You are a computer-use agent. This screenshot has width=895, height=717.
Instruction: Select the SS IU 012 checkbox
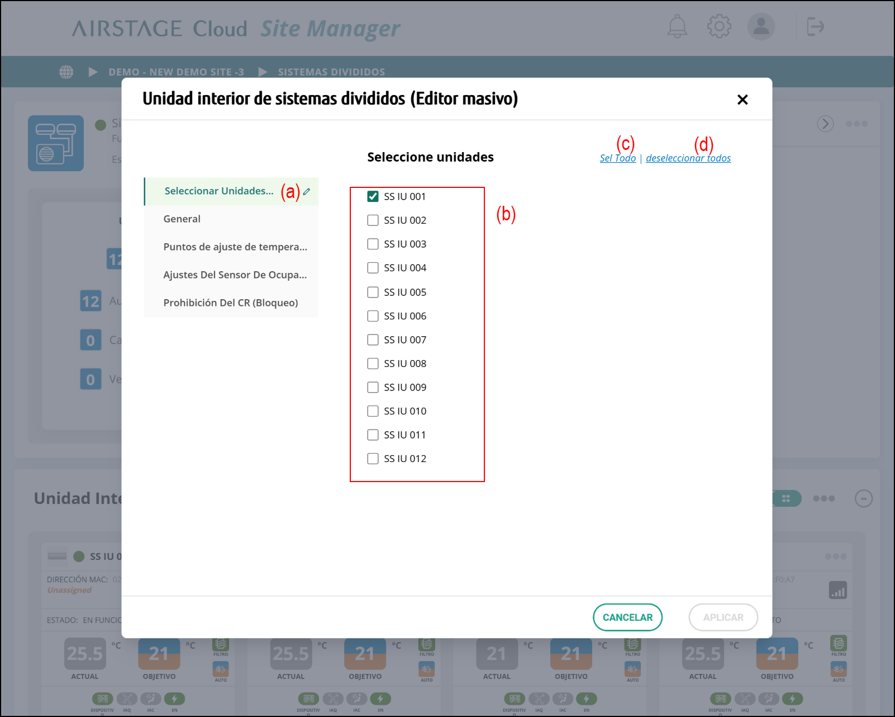click(373, 459)
